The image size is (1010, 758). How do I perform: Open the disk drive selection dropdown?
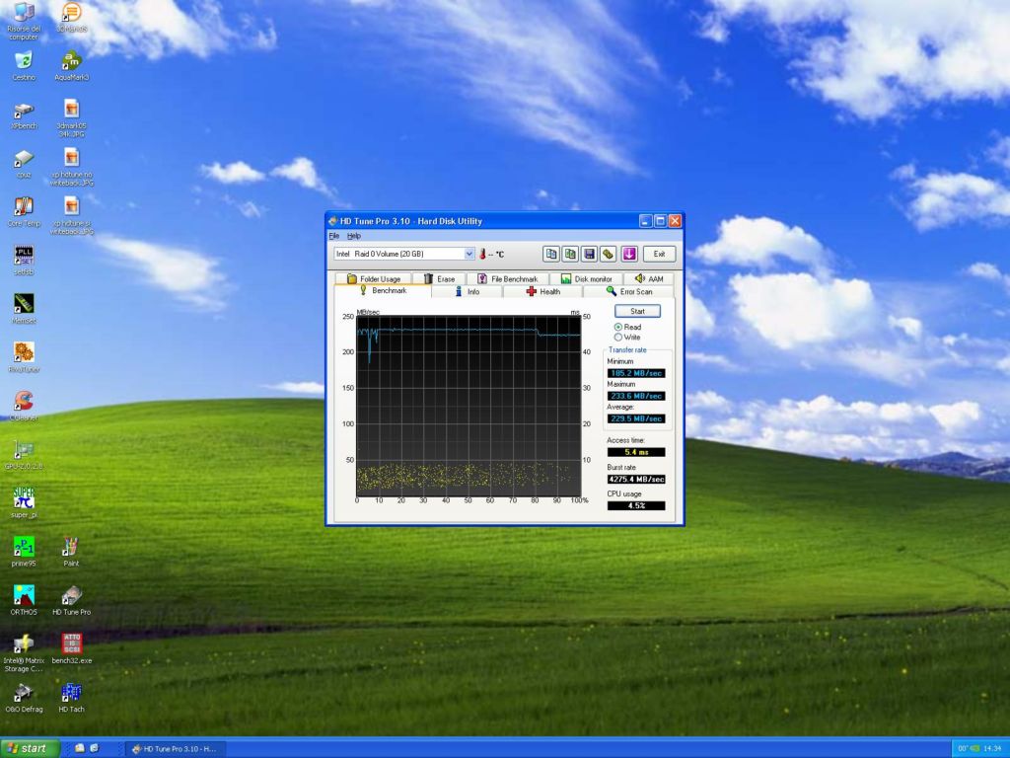pyautogui.click(x=469, y=254)
